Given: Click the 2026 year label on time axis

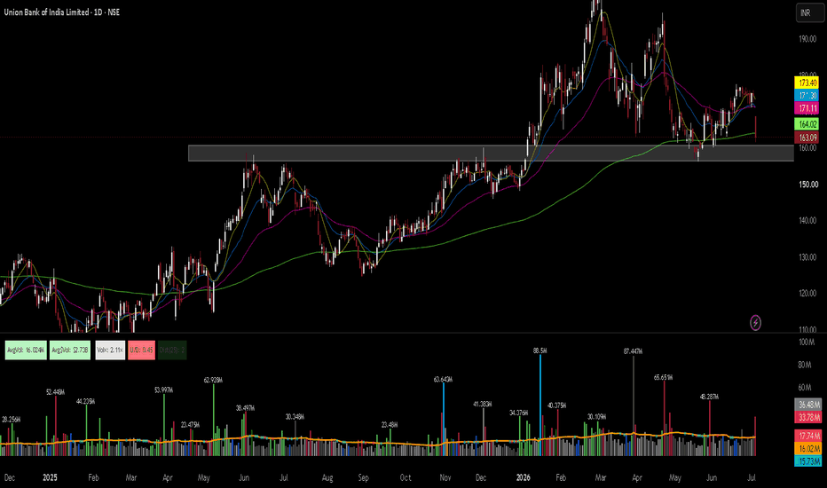Looking at the screenshot, I should tap(524, 477).
